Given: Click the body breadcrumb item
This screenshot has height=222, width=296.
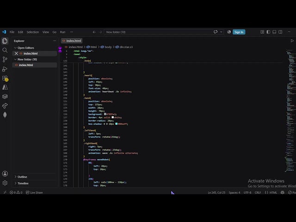Looking at the screenshot, I should click(x=108, y=47).
